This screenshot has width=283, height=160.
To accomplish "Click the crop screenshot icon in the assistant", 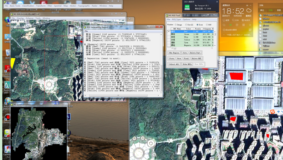I will point(224,25).
